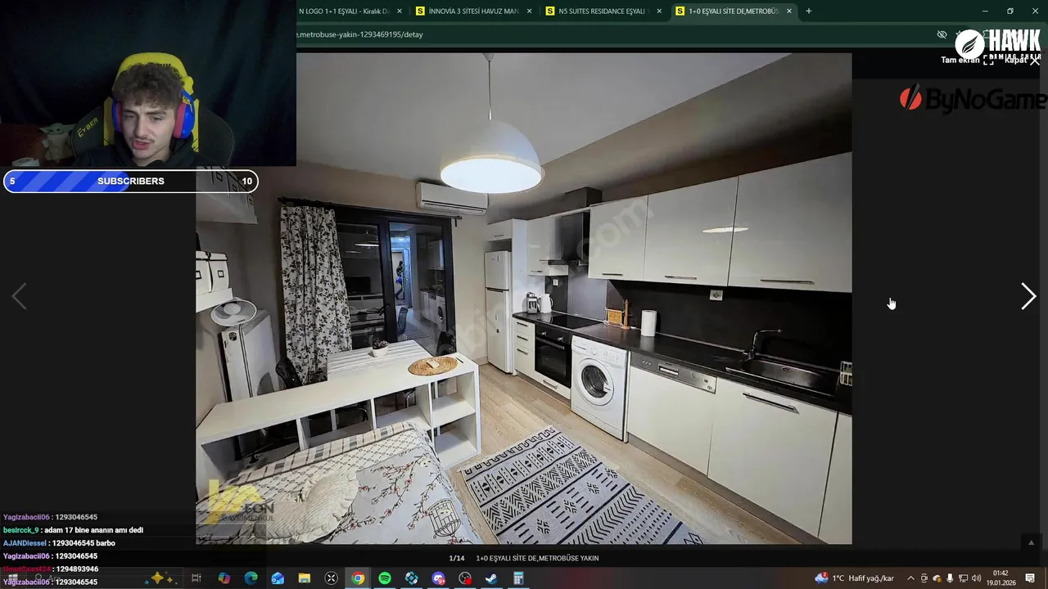Image resolution: width=1048 pixels, height=589 pixels.
Task: Open Spotify from the taskbar
Action: click(385, 578)
